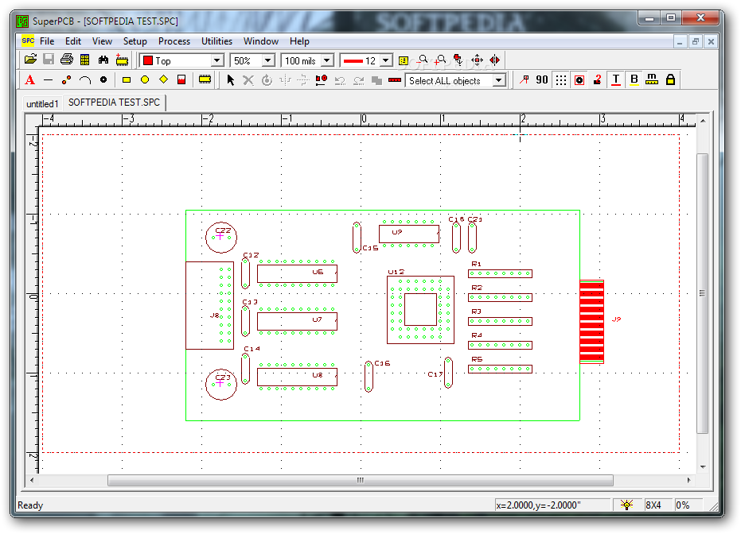
Task: Select the pad/via dot tool
Action: (x=103, y=79)
